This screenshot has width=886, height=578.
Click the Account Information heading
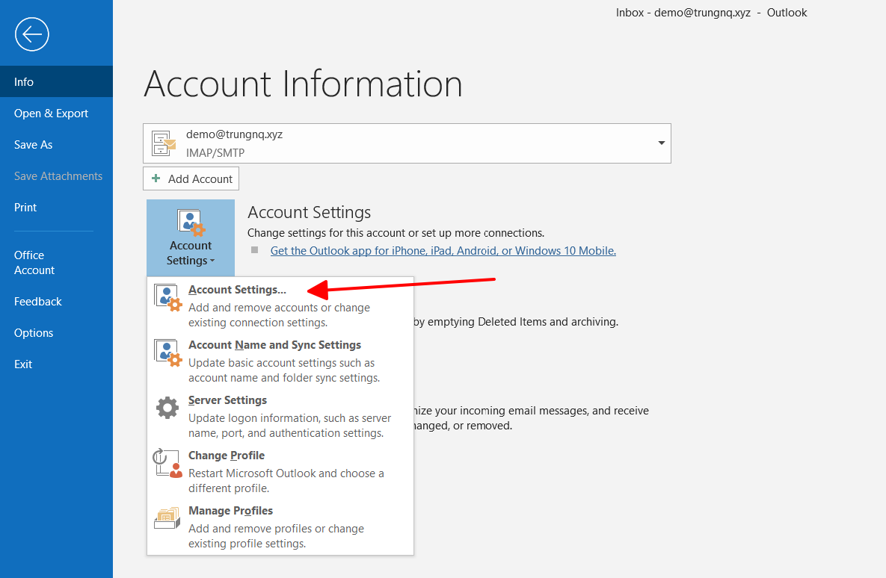click(x=304, y=84)
